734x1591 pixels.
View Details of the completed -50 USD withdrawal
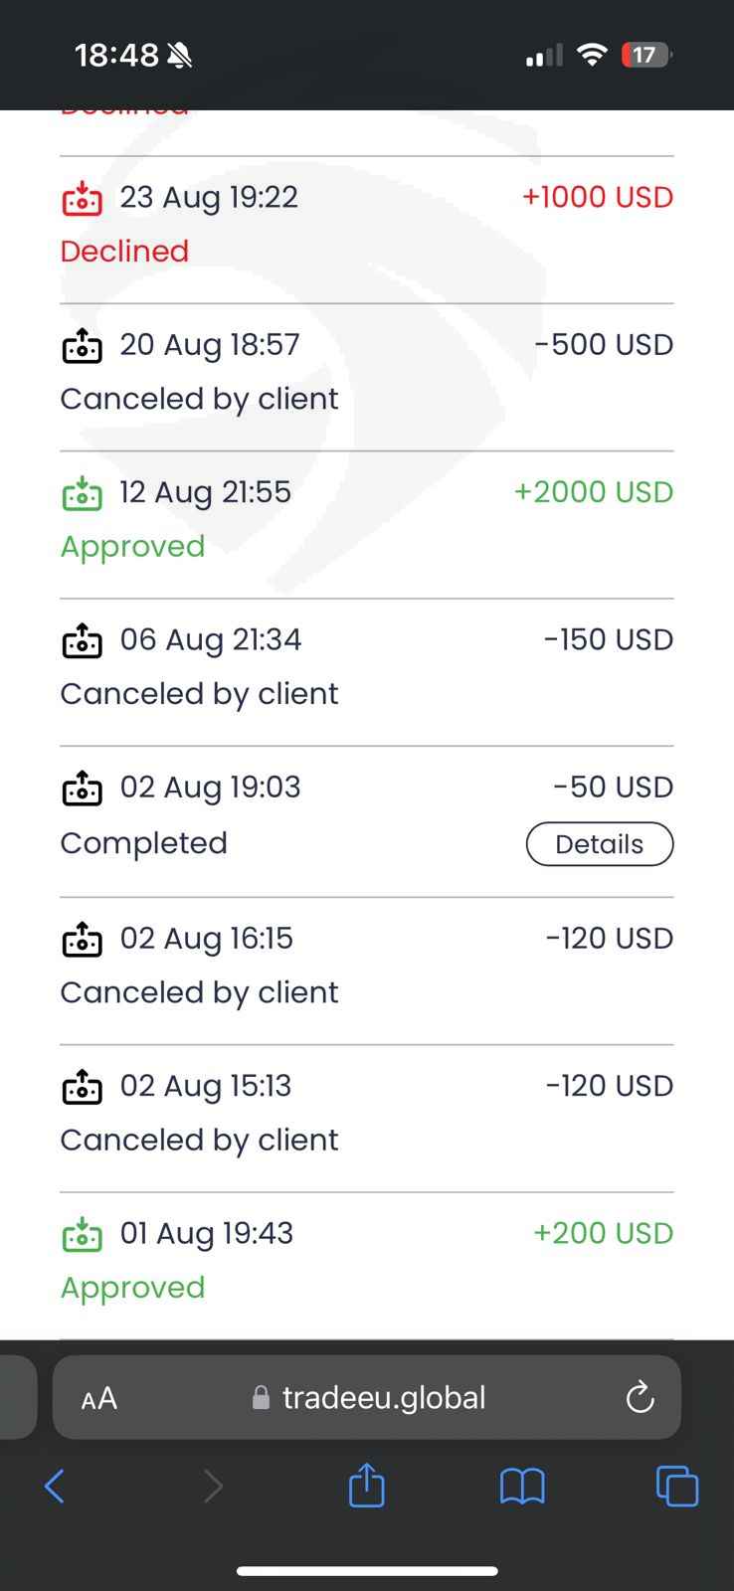coord(599,844)
